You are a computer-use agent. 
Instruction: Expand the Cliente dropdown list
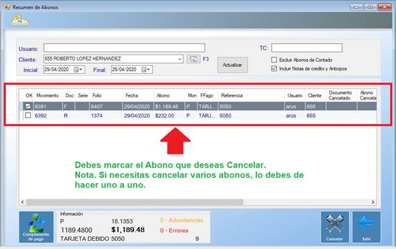(180, 59)
